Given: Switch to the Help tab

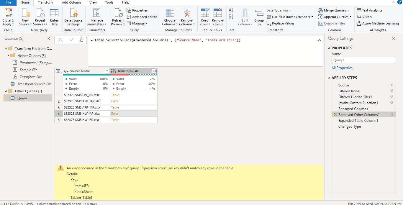Looking at the screenshot, I should [x=126, y=2].
